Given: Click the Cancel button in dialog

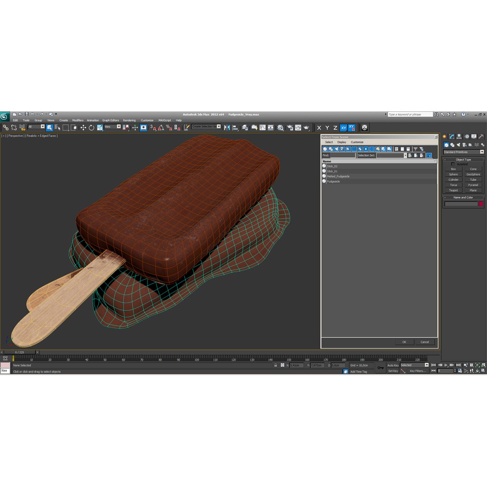Looking at the screenshot, I should (x=425, y=342).
